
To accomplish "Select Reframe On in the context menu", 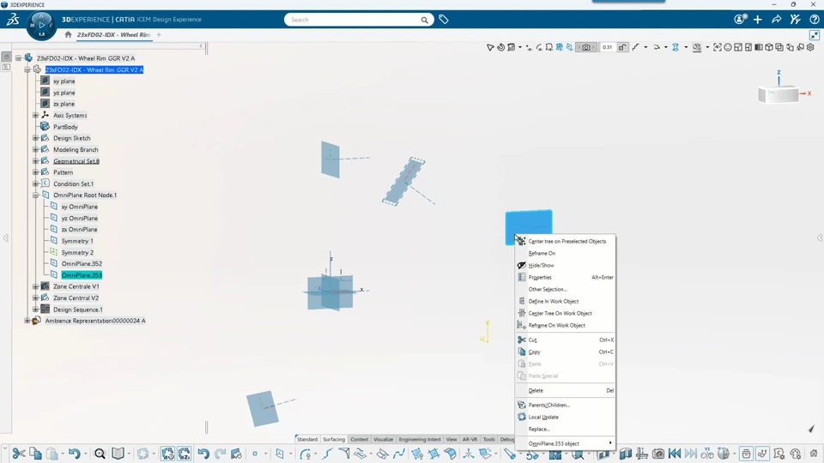I will tap(565, 253).
